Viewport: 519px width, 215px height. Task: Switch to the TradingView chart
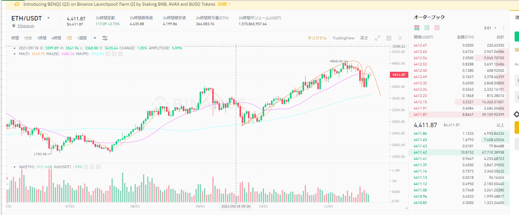(343, 38)
